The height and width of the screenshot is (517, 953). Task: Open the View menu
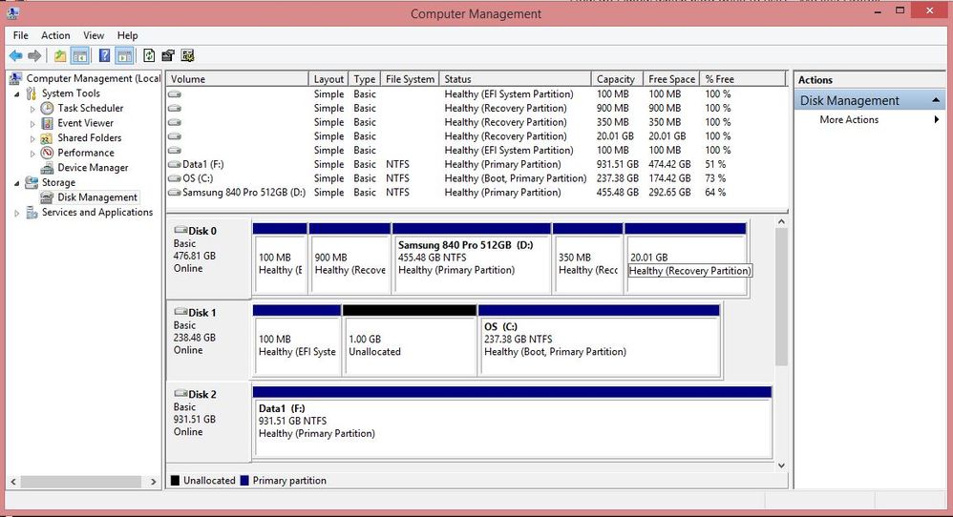pos(94,35)
